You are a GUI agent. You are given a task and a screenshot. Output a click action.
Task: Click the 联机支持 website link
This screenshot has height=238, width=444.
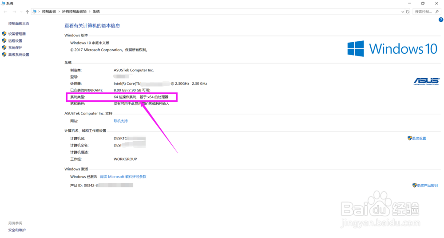pyautogui.click(x=121, y=121)
